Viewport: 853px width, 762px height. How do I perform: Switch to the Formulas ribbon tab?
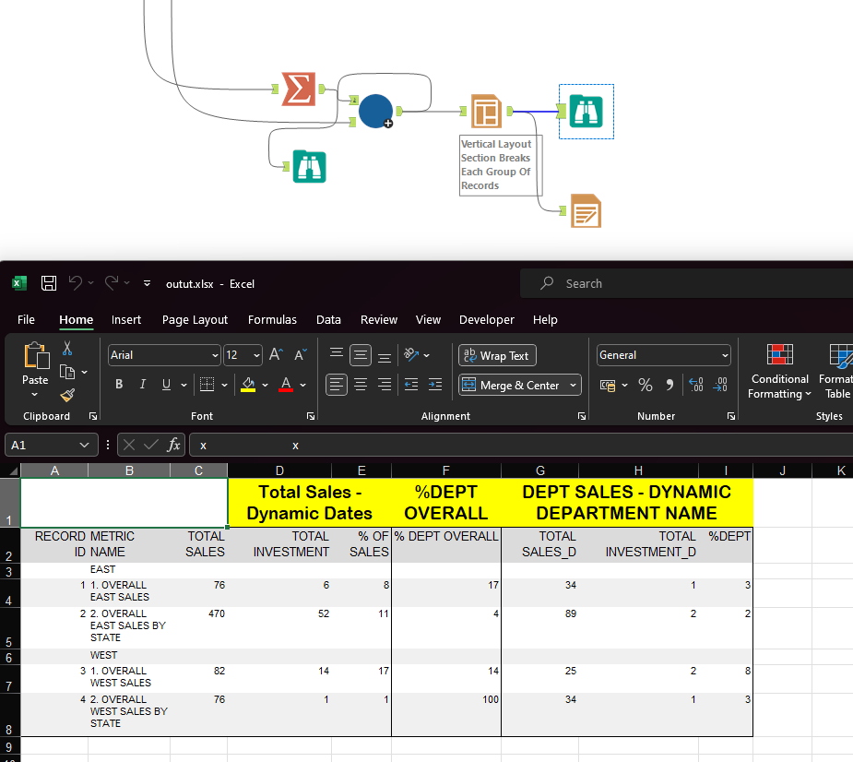tap(272, 320)
